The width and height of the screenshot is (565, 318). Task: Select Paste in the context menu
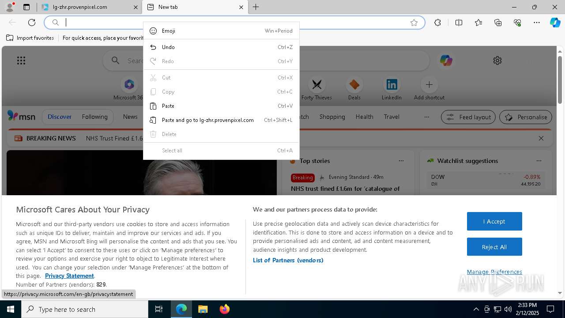(221, 106)
